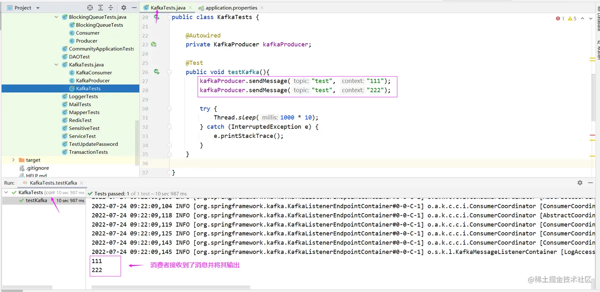Select Producer class in tree
The width and height of the screenshot is (600, 292).
[x=87, y=41]
